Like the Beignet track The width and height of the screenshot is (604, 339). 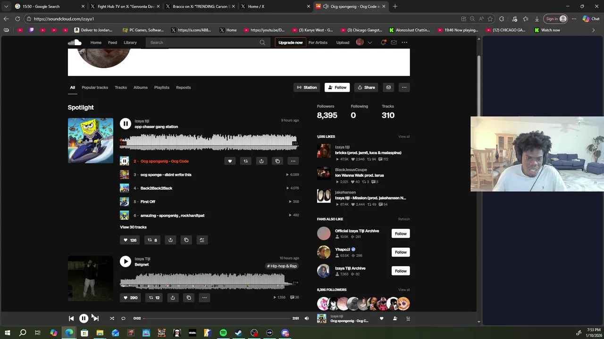click(x=130, y=298)
